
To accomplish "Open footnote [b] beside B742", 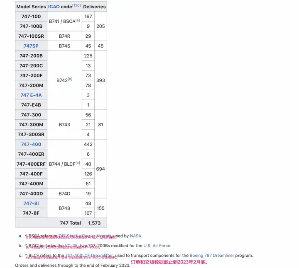I will 70,79.
